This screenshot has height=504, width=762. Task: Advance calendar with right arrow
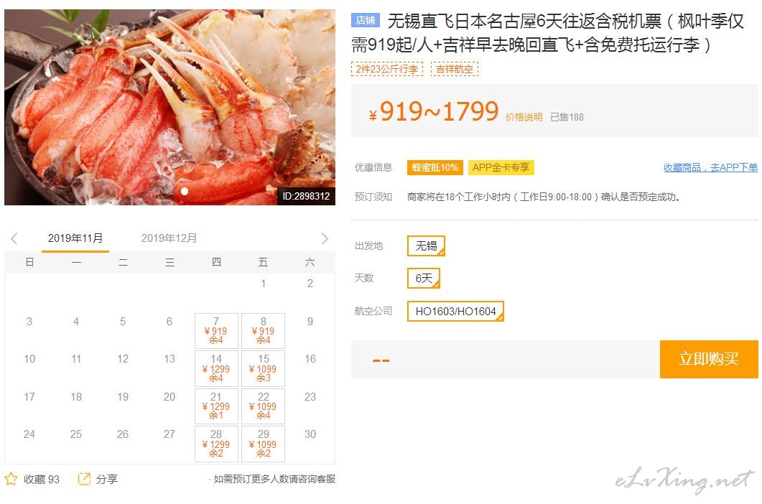325,238
